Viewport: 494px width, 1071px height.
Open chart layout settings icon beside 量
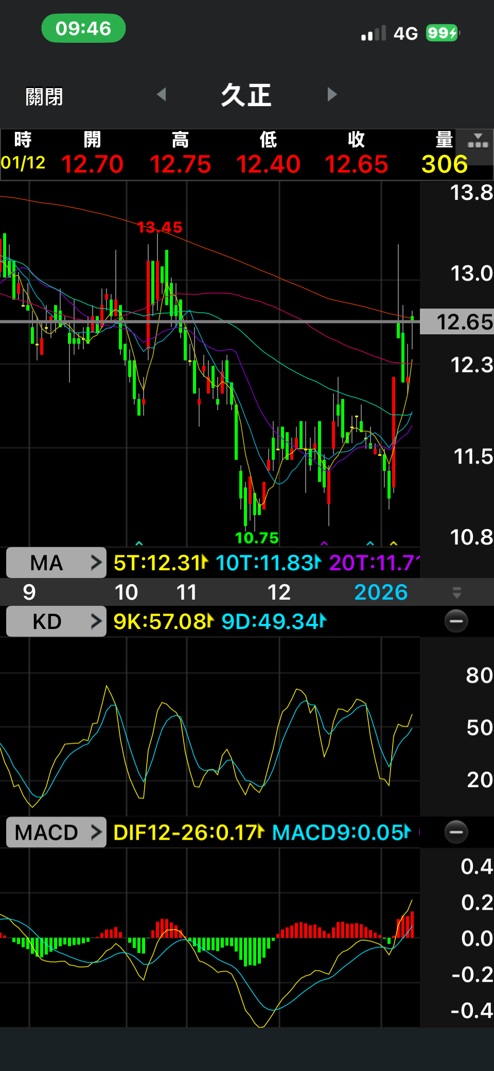pyautogui.click(x=478, y=142)
